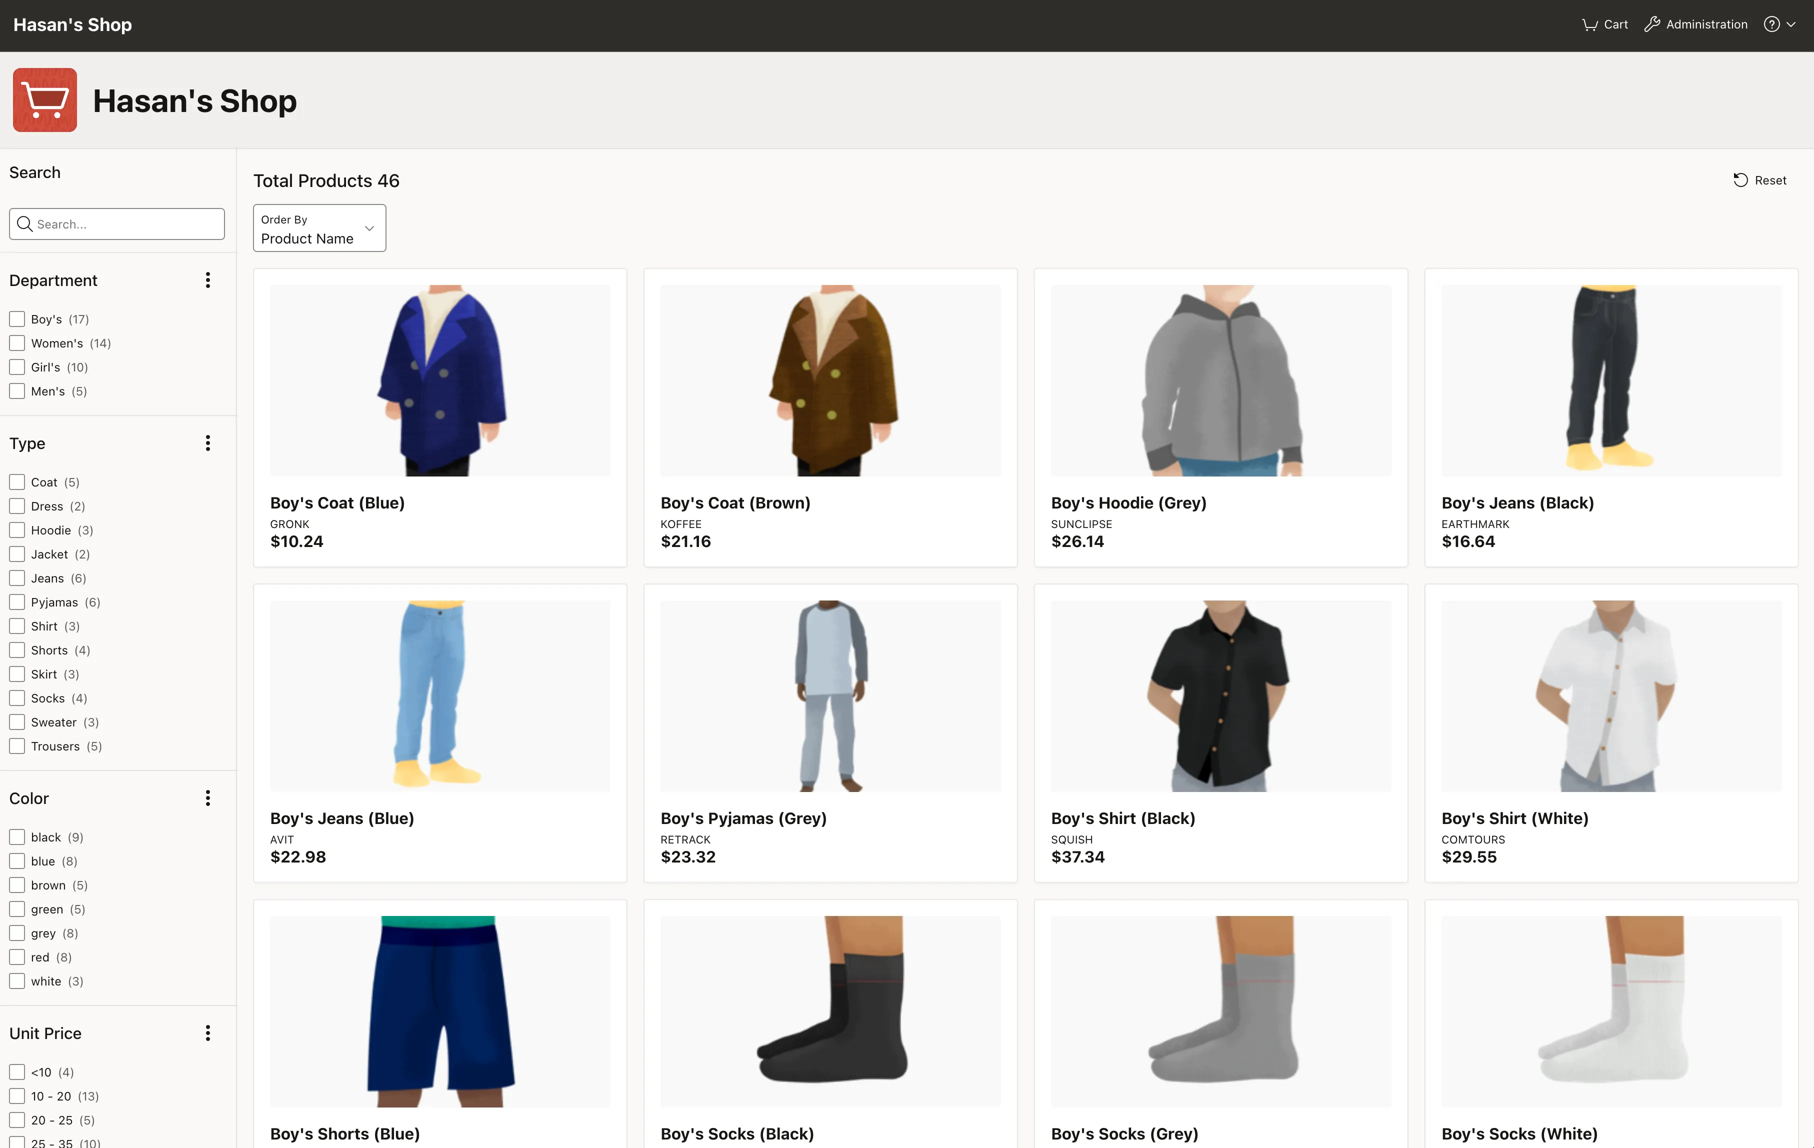The image size is (1814, 1148).
Task: Check the brown color filter
Action: (17, 886)
